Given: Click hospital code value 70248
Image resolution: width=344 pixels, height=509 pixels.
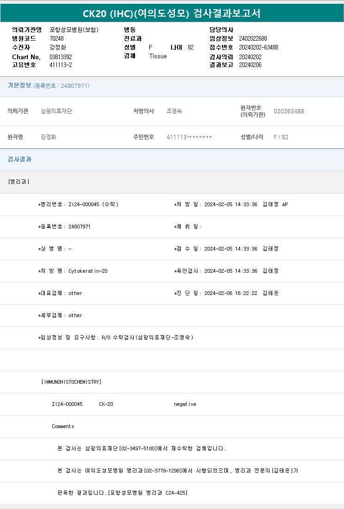Looking at the screenshot, I should pos(56,38).
